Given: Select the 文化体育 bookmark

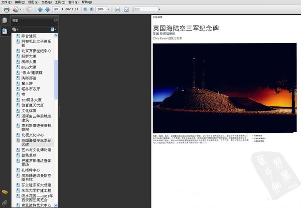Looking at the screenshot, I should point(29,111).
